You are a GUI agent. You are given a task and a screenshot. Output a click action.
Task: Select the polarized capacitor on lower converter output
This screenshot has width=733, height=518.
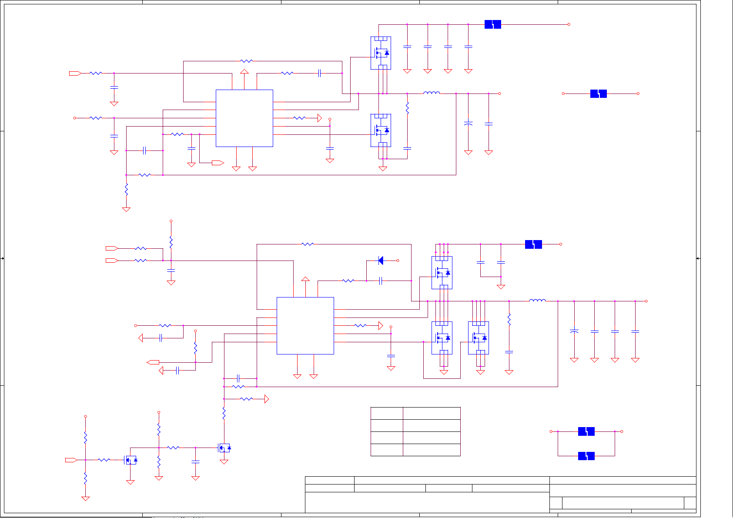pyautogui.click(x=574, y=331)
